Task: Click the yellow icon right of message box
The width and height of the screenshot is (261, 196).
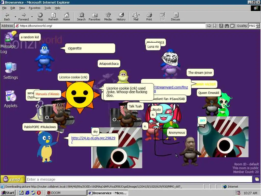Action: 257,179
